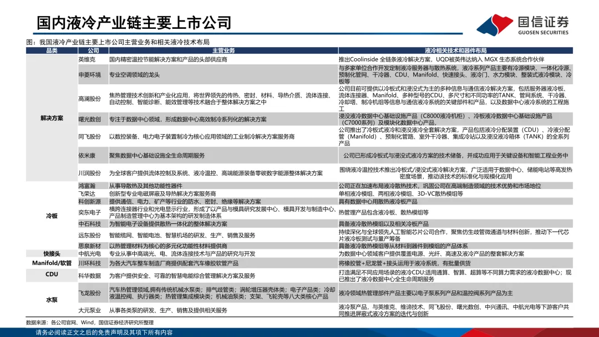Click the Guosen Securities logo emblem
This screenshot has height=337, width=599.
(x=495, y=25)
